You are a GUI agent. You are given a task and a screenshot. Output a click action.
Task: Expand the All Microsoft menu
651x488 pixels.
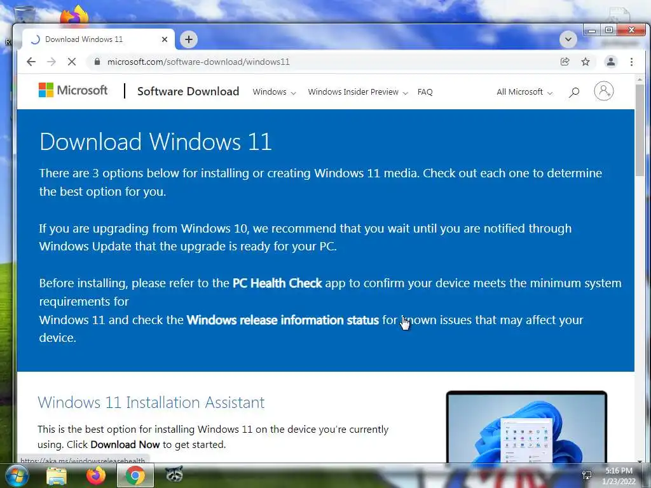click(x=524, y=92)
